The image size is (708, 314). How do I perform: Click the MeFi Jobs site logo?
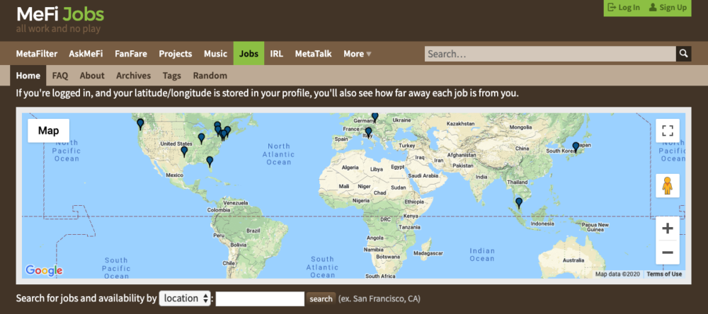[60, 14]
